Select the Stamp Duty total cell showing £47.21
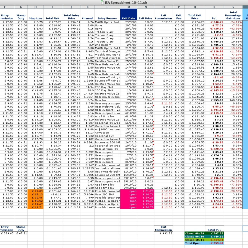The height and width of the screenshot is (248, 248). pyautogui.click(x=21, y=233)
